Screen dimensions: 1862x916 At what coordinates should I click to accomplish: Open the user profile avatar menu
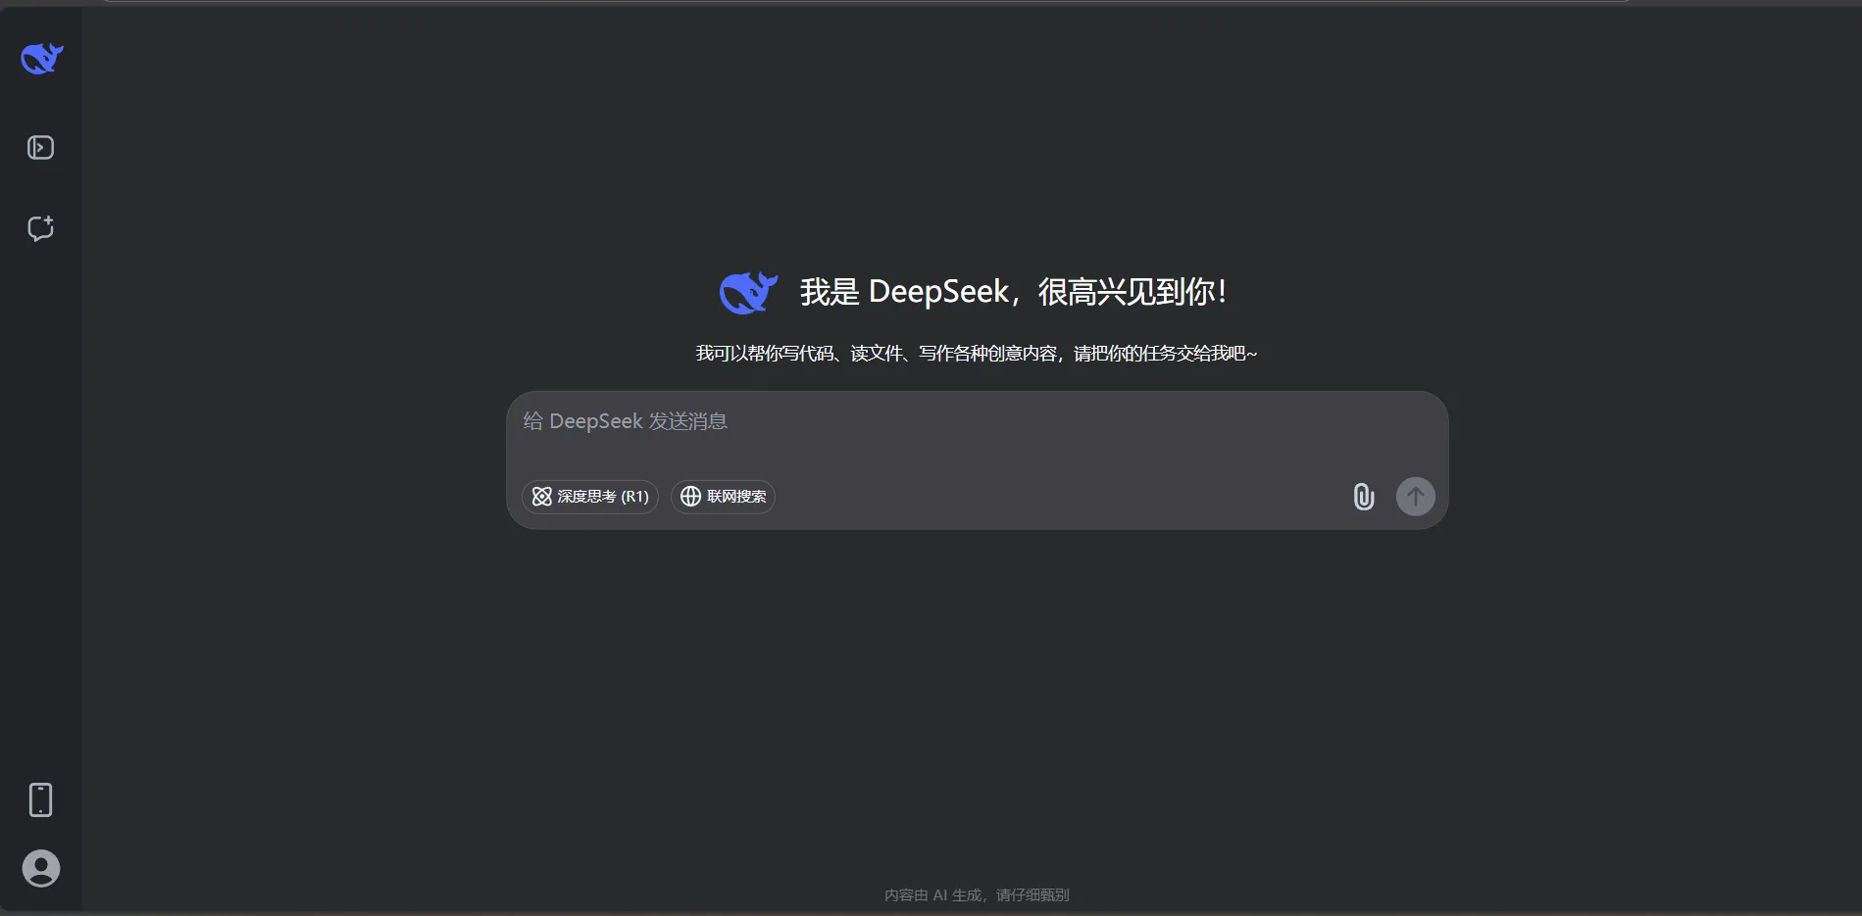(x=41, y=868)
